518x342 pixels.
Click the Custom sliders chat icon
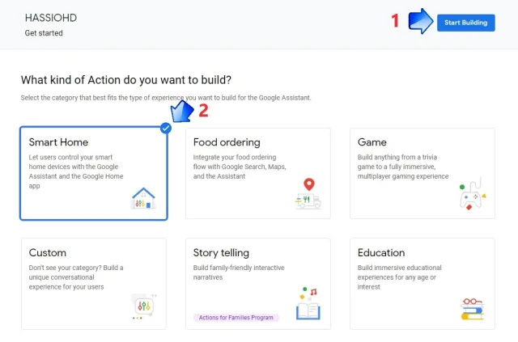[144, 306]
